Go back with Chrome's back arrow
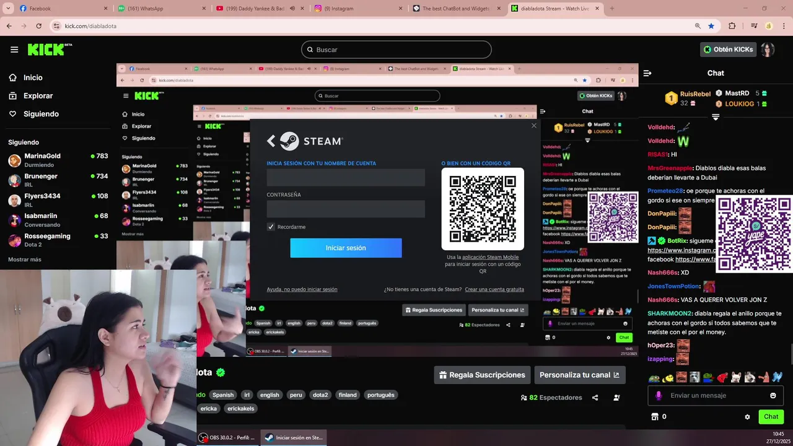The height and width of the screenshot is (446, 793). point(9,26)
